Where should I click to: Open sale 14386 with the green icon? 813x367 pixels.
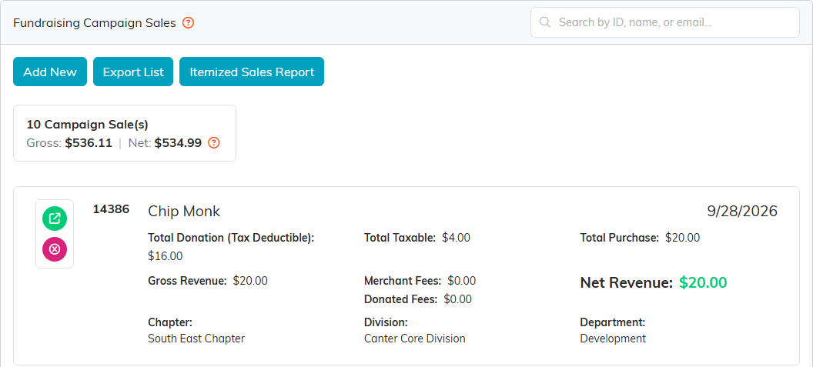pyautogui.click(x=55, y=219)
